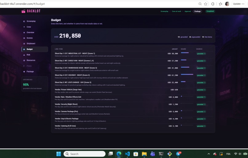Select the Overview sidebar icon
The height and width of the screenshot is (158, 248).
point(24,33)
